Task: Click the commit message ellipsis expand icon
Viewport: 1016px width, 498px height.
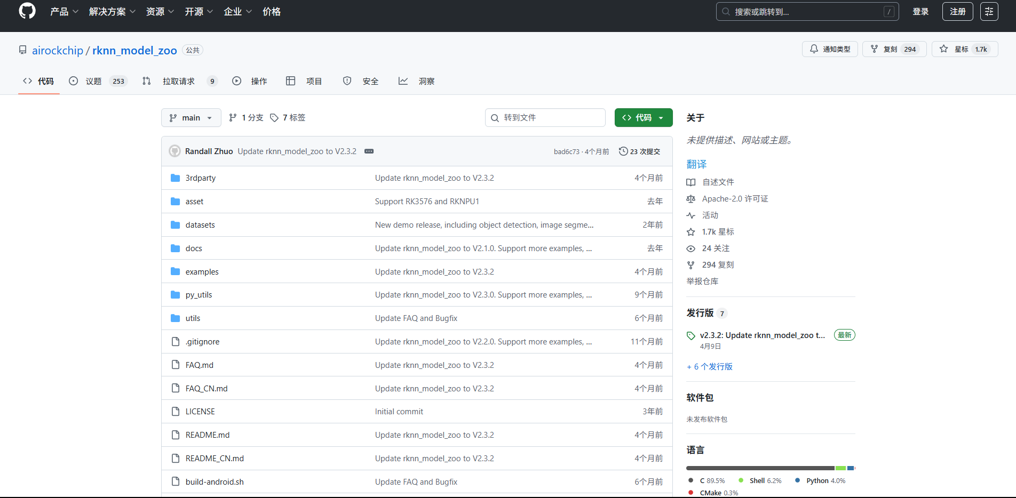Action: click(369, 151)
